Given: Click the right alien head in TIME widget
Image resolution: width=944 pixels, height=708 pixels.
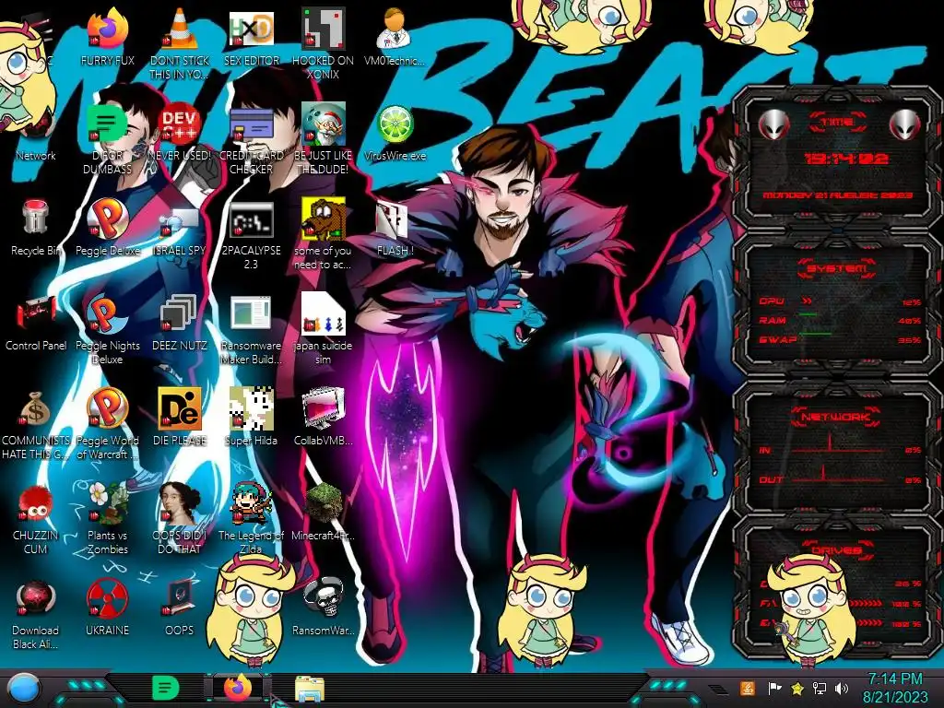Looking at the screenshot, I should point(904,124).
